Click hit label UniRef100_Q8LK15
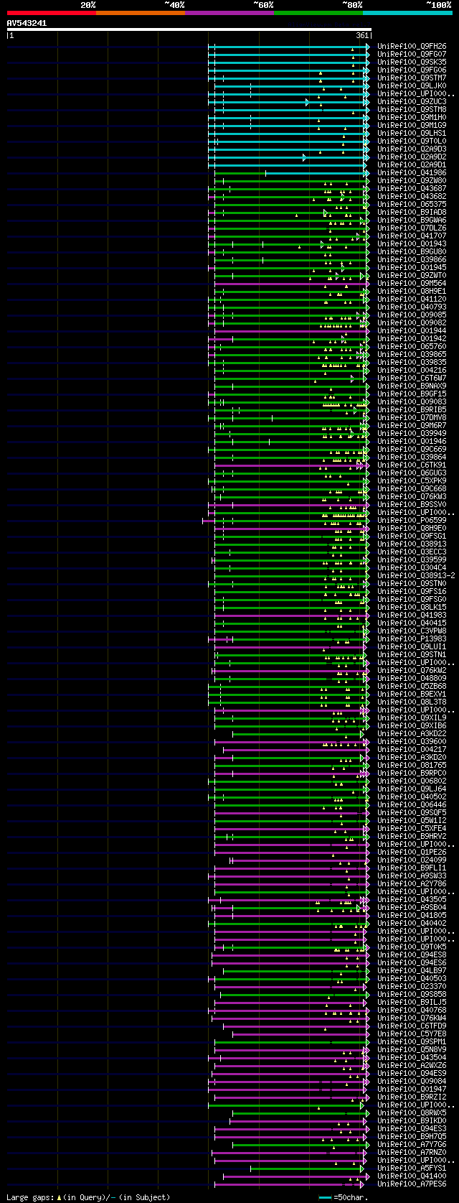This screenshot has width=459, height=1203. coord(412,607)
